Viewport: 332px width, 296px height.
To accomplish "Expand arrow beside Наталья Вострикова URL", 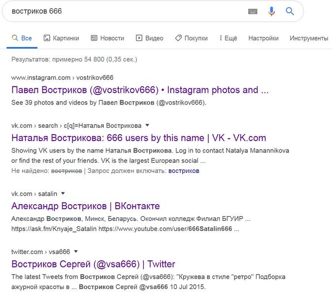I will click(147, 125).
